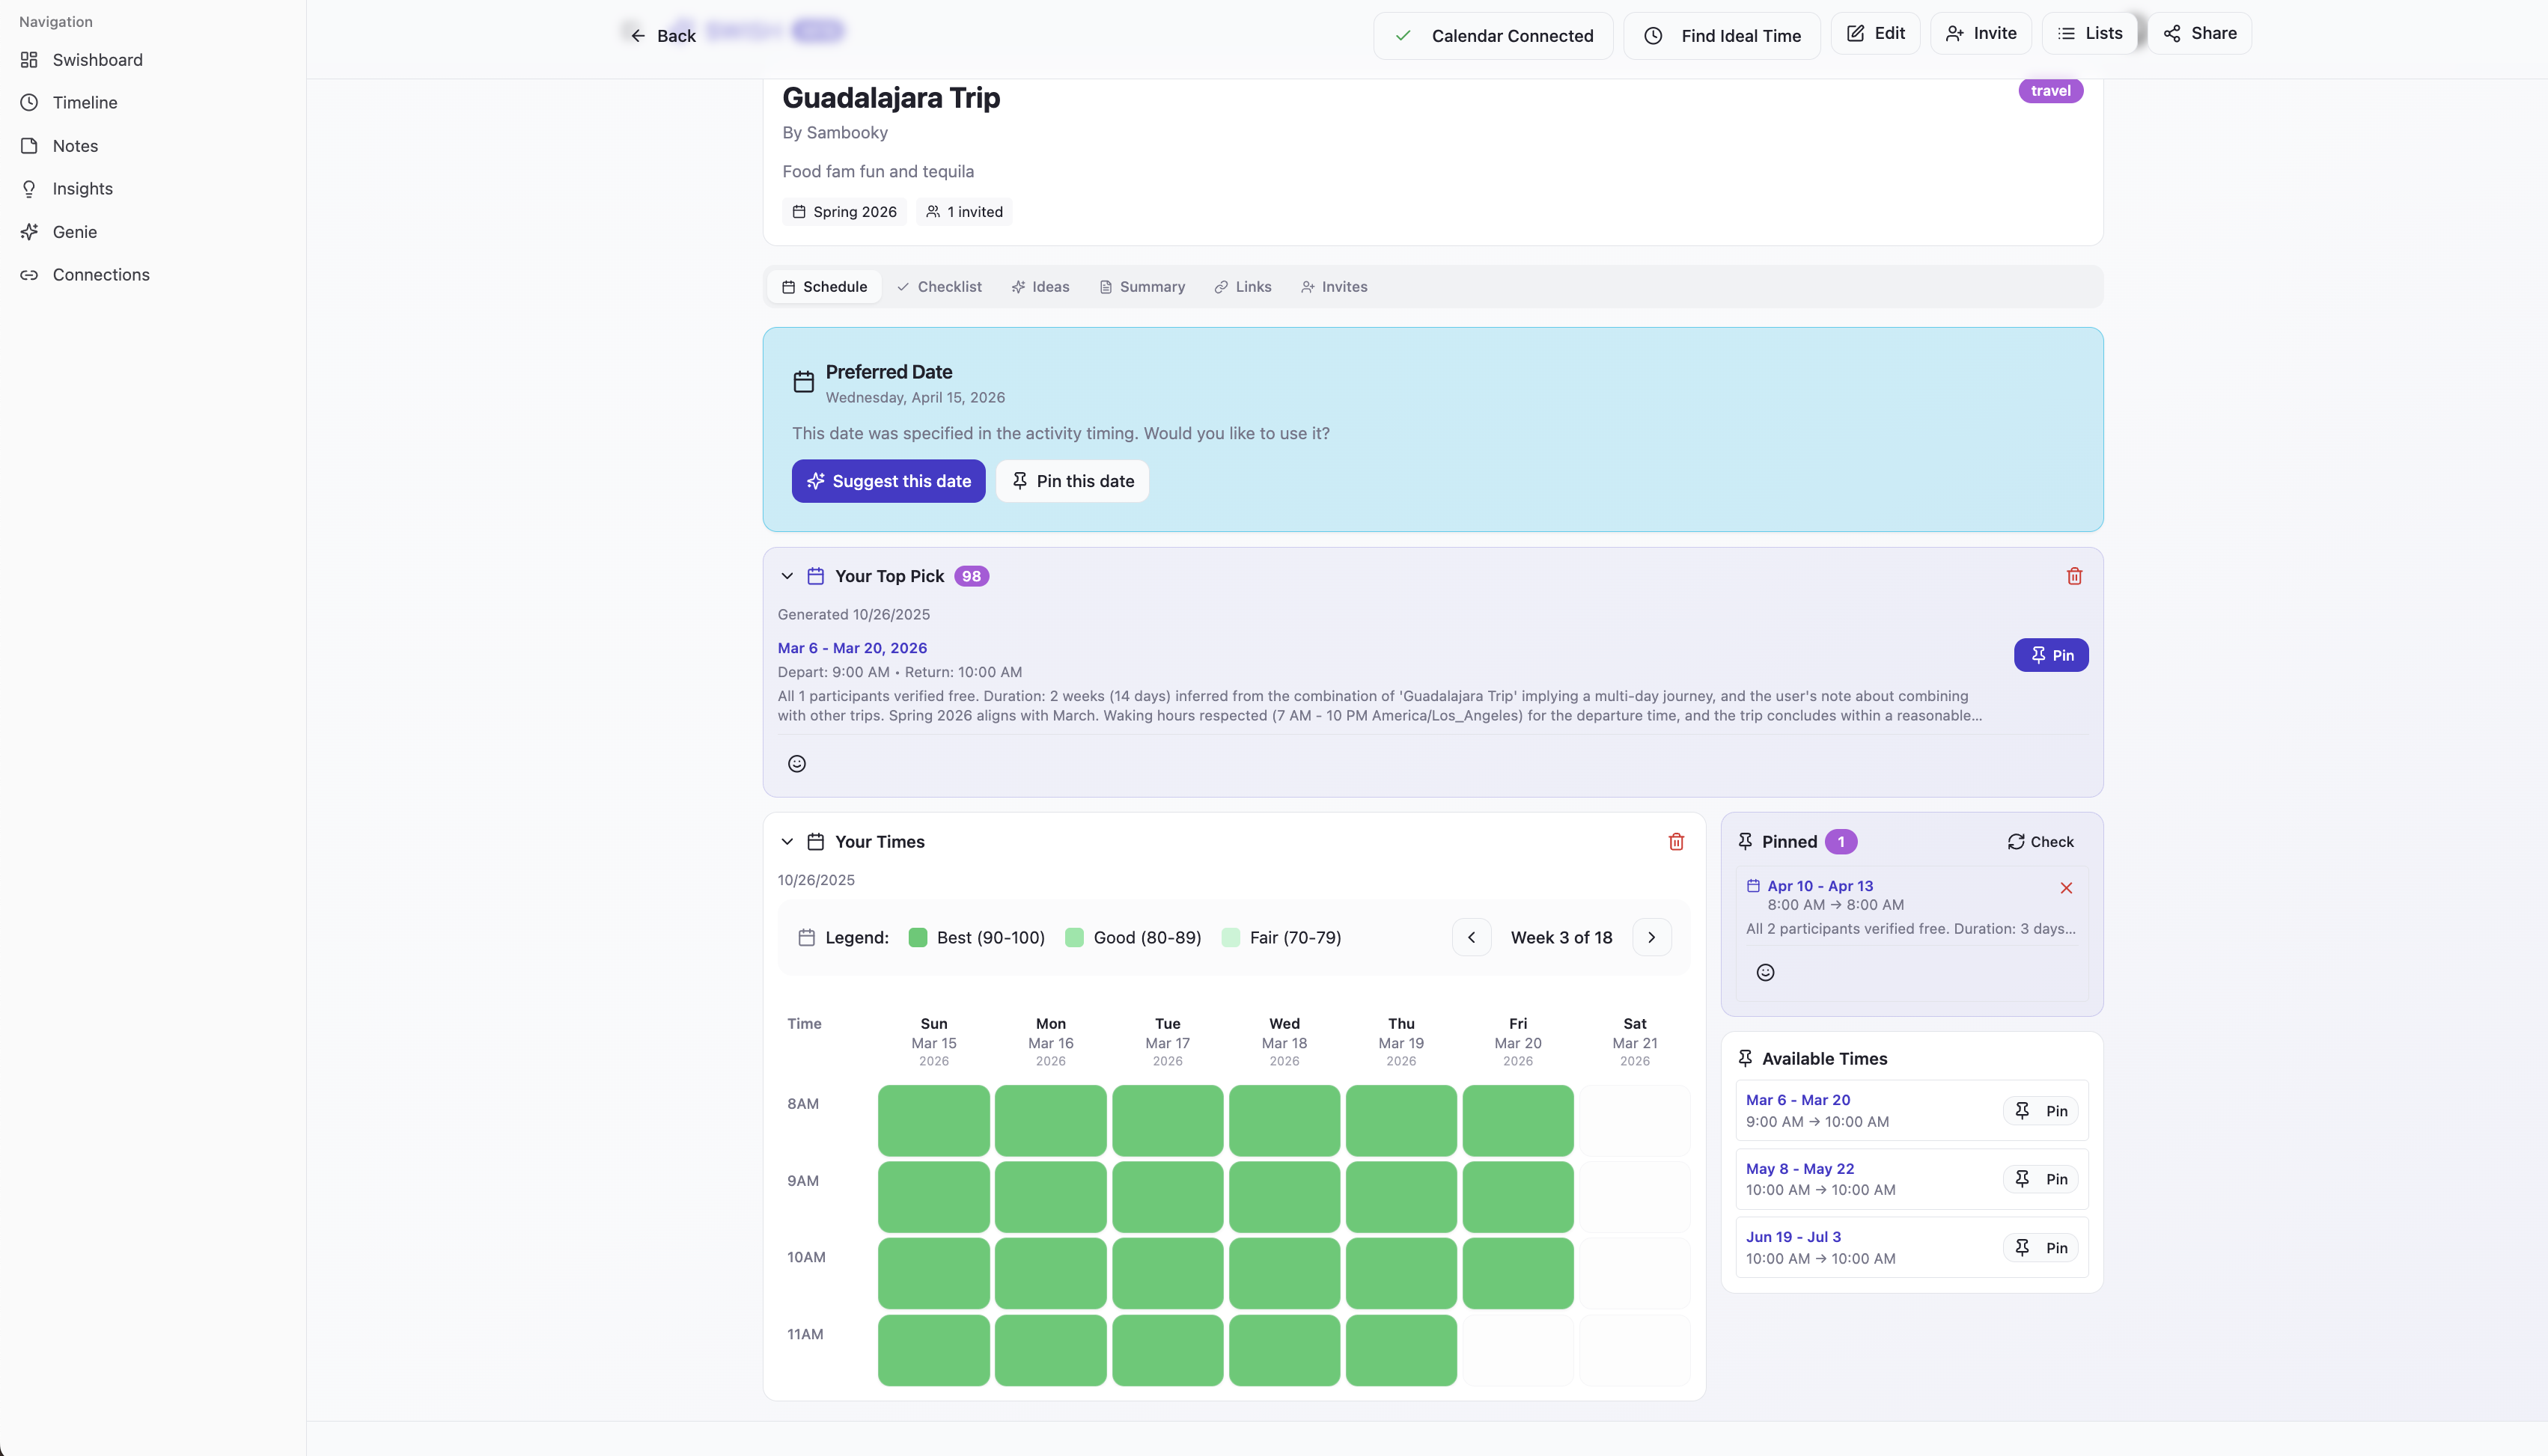Pin the Jun 19 - Jul 3 time
The height and width of the screenshot is (1456, 2548).
click(x=2040, y=1248)
